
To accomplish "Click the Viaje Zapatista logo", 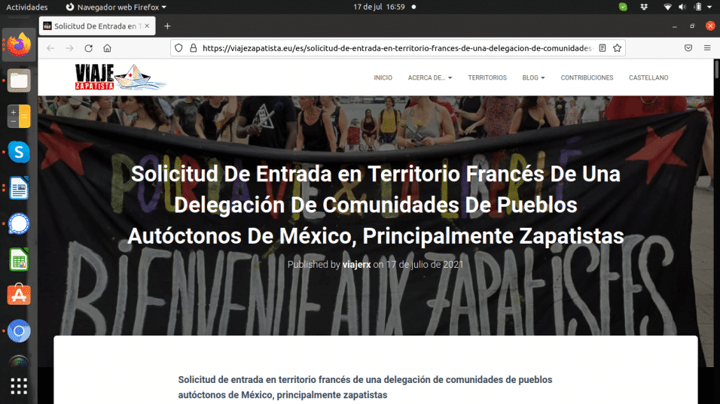I will (121, 77).
